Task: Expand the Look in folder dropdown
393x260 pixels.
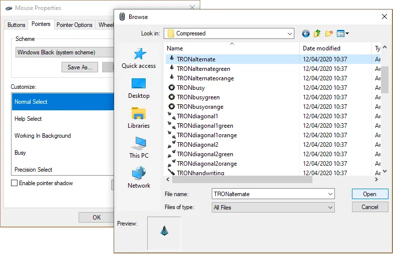Action: pyautogui.click(x=290, y=33)
